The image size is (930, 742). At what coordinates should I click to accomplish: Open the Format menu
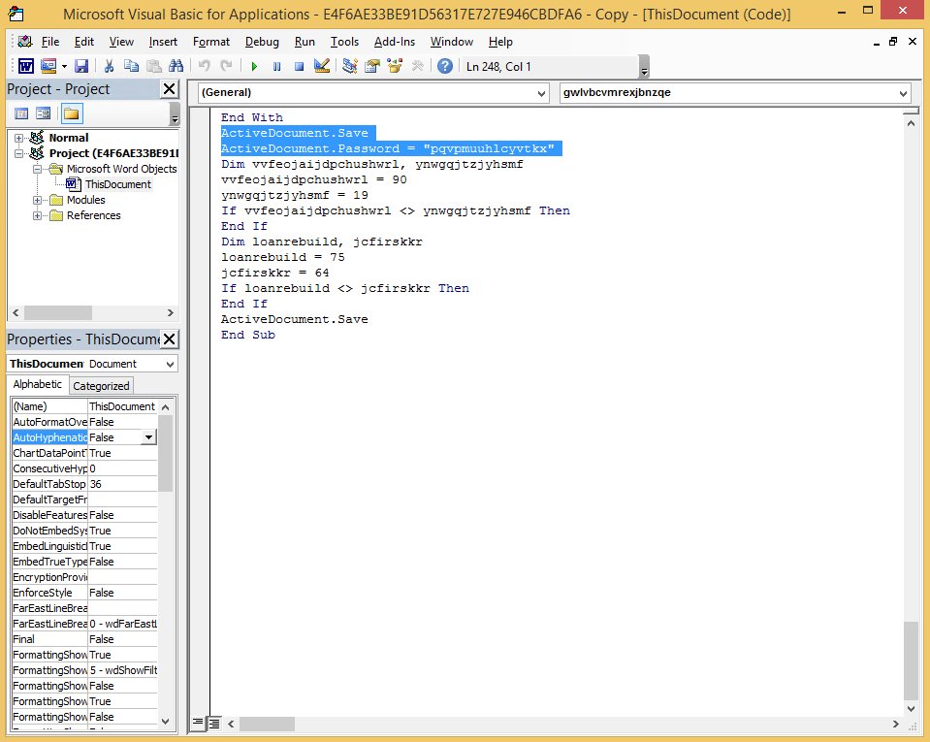tap(211, 42)
